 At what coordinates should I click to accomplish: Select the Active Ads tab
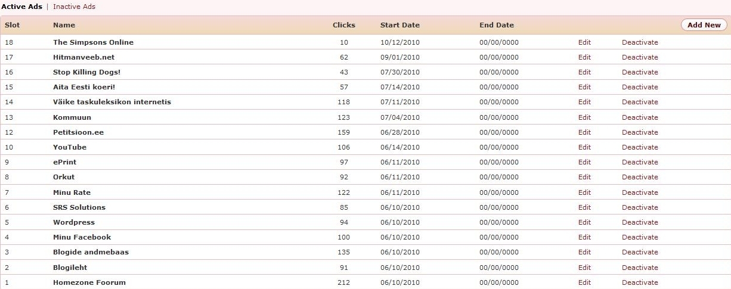coord(22,7)
